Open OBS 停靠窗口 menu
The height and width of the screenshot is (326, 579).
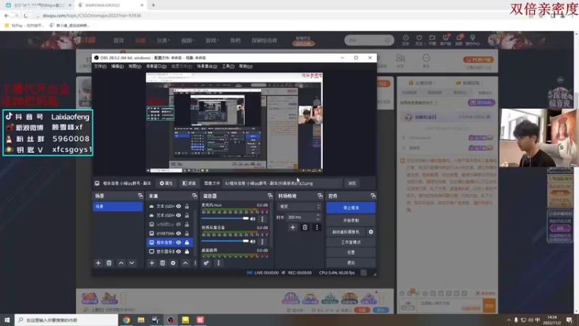156,67
